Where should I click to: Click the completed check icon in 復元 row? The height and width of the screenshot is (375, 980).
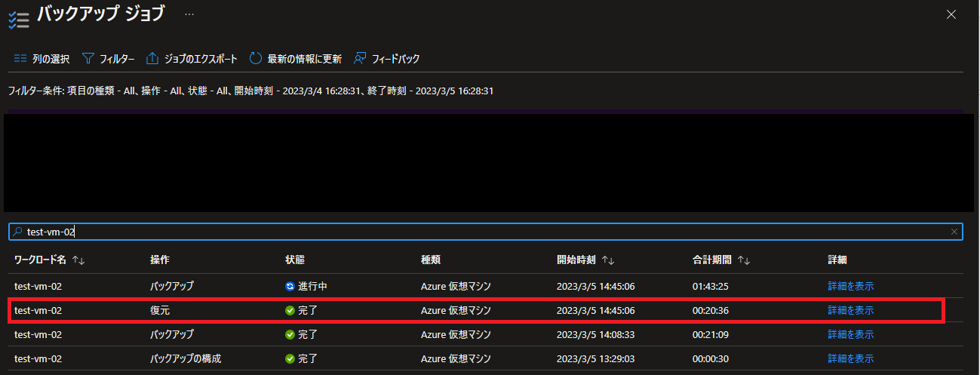point(290,310)
